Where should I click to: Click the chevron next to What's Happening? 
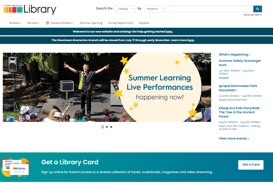click(249, 55)
